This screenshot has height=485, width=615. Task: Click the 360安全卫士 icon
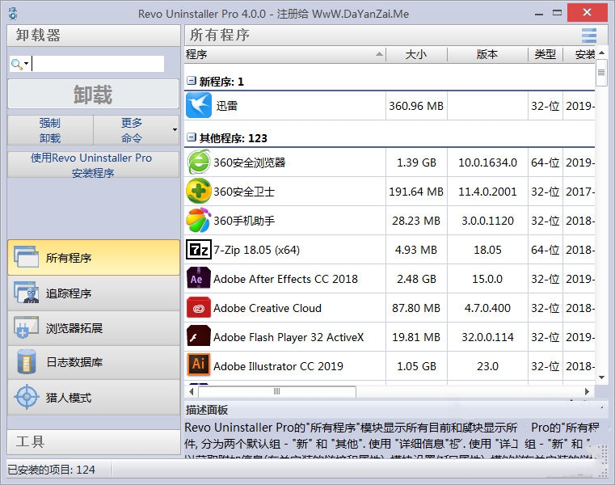pyautogui.click(x=199, y=191)
